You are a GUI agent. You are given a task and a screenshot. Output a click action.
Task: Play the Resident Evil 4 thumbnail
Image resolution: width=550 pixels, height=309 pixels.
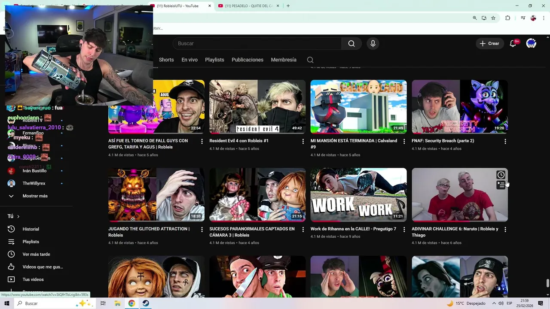tap(257, 107)
